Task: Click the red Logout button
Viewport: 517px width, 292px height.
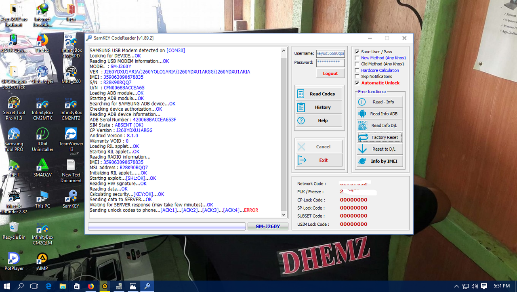Action: 330,74
